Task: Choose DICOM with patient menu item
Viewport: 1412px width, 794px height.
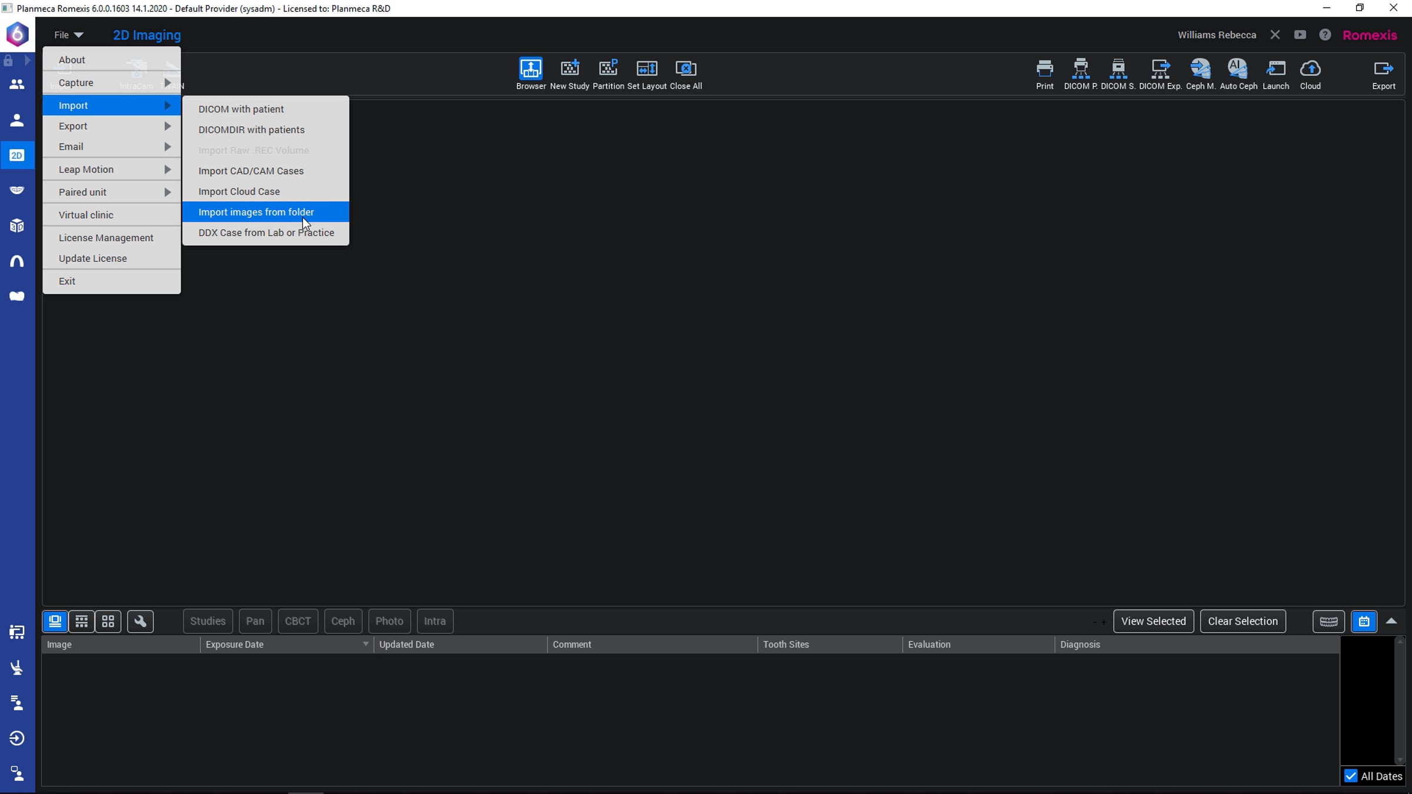Action: (241, 109)
